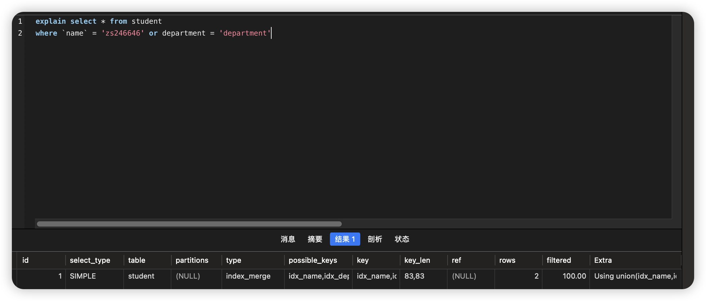706x301 pixels.
Task: Select the 结果 1 tab
Action: pos(345,239)
